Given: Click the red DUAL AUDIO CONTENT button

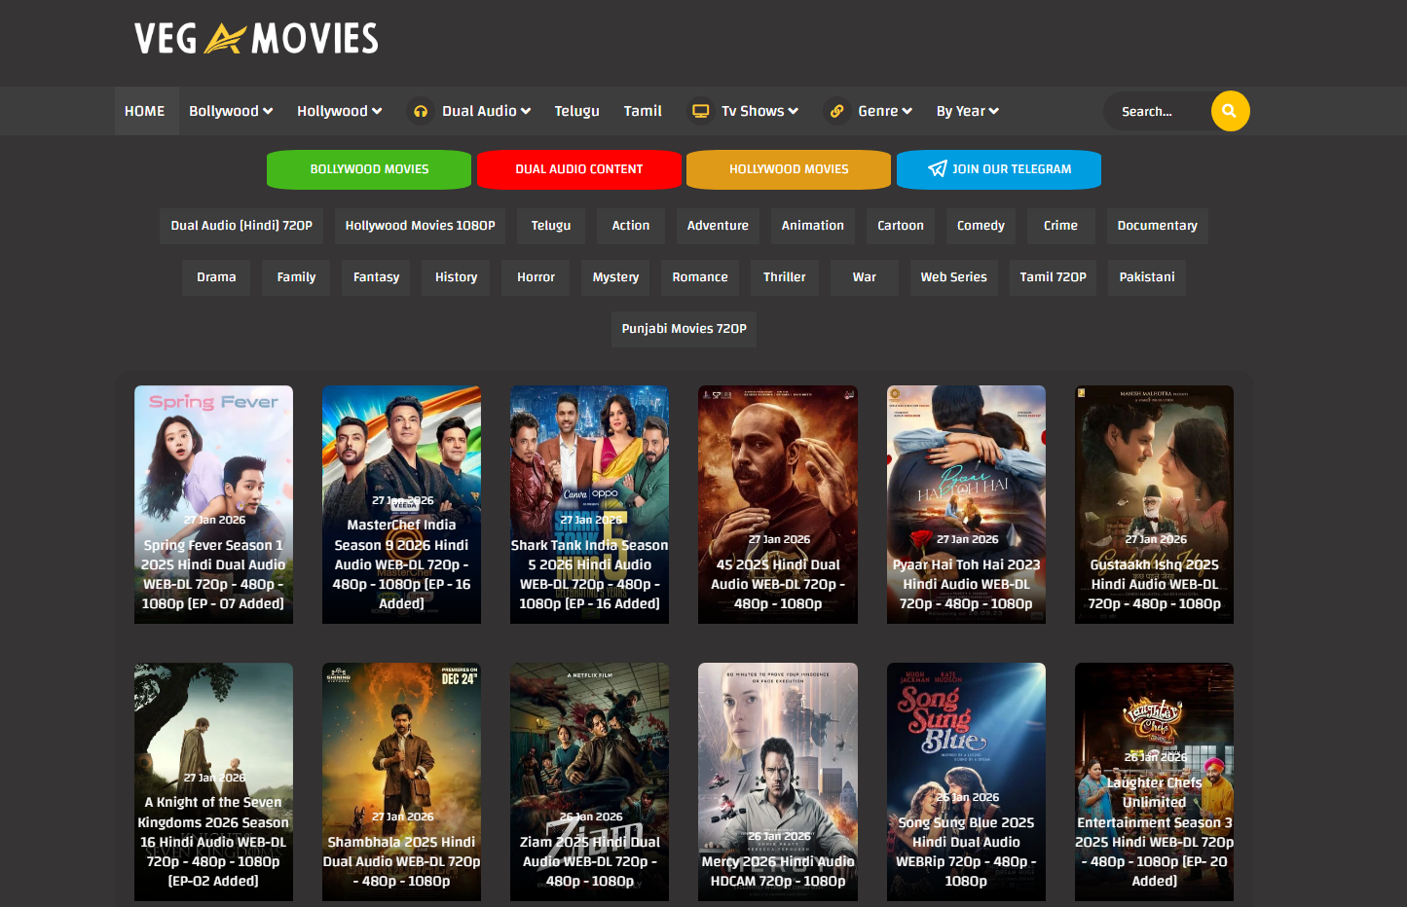Looking at the screenshot, I should click(579, 169).
